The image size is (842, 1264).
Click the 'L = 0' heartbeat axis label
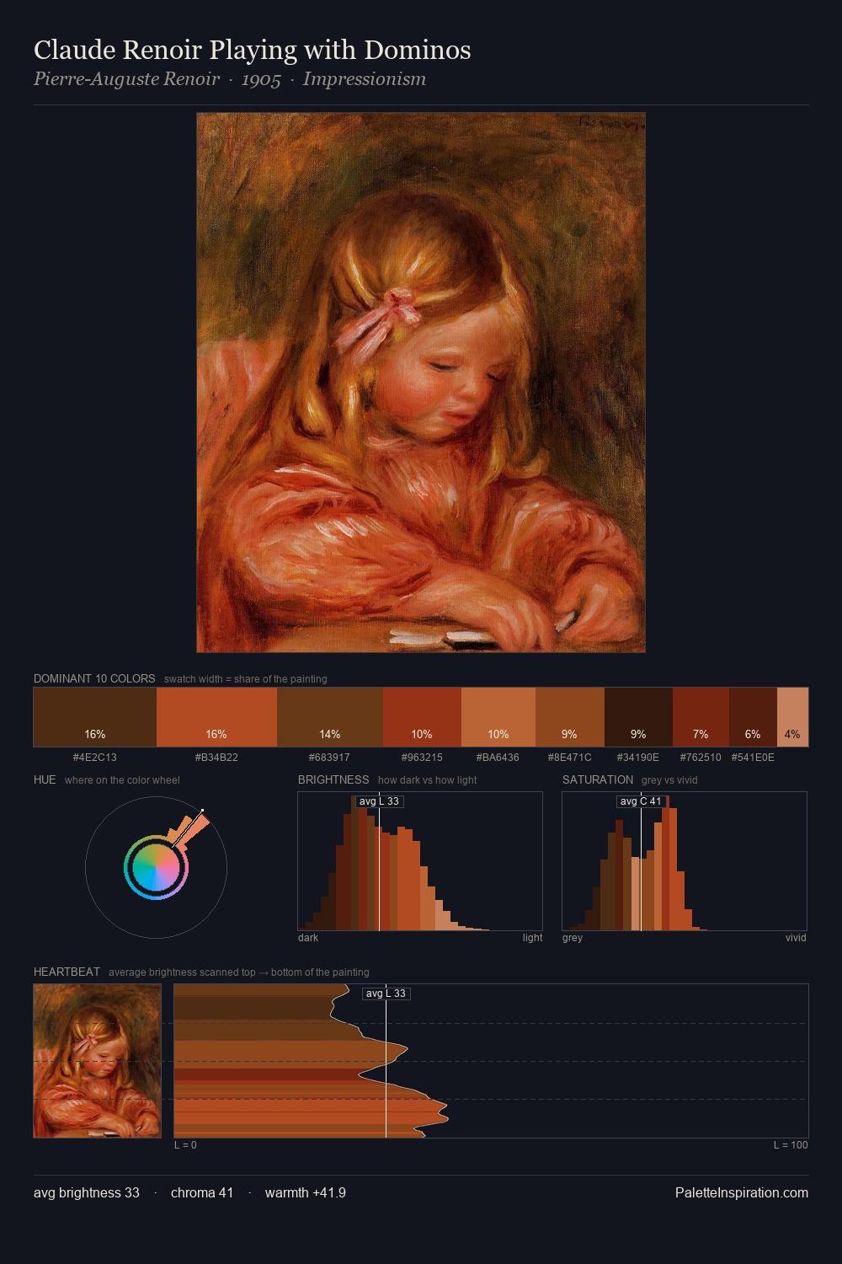(185, 1145)
